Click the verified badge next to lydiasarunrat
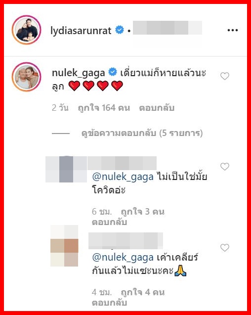 pos(120,30)
